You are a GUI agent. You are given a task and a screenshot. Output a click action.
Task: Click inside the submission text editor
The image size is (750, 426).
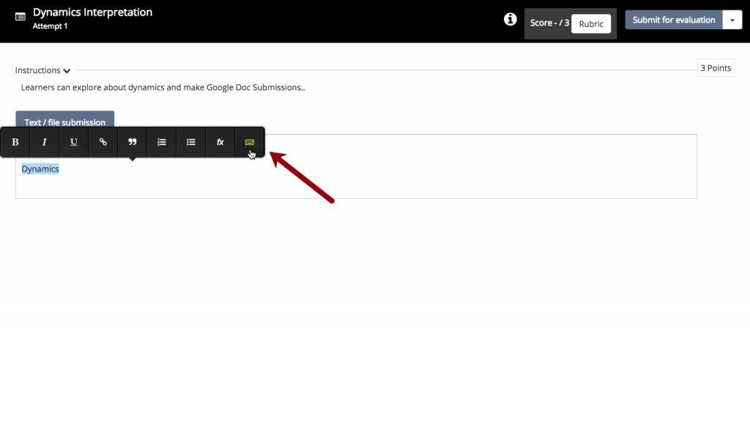point(356,166)
